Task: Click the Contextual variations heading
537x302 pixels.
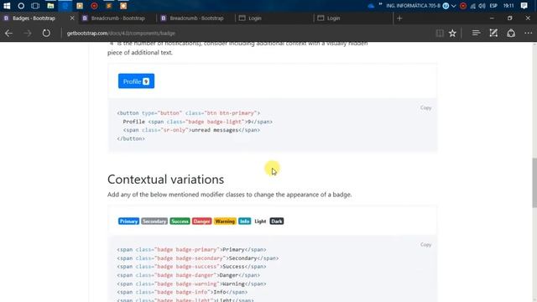Action: point(166,180)
